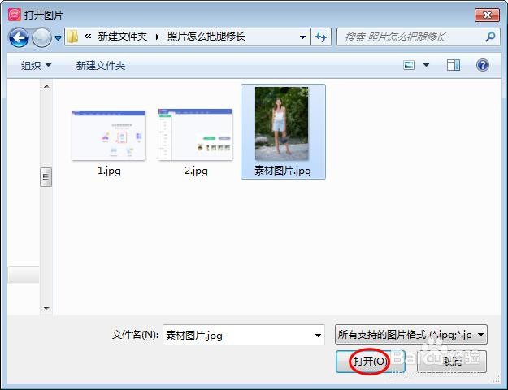Select the 素材图片.jpg photo thumbnail
Image resolution: width=508 pixels, height=390 pixels.
(282, 123)
